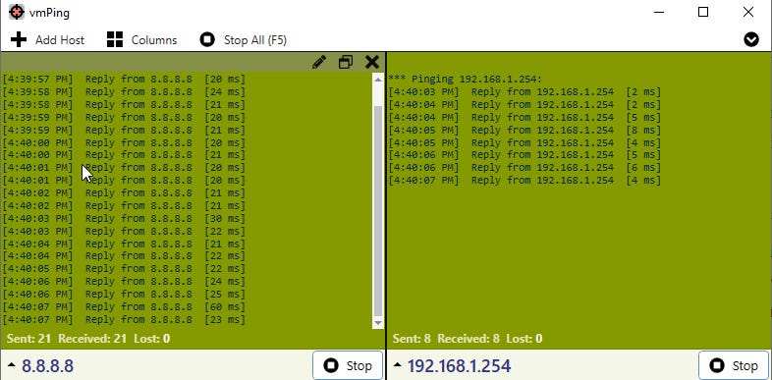Collapse the arrow beside 192.168.1.254
Screen dimensions: 772x380
tap(398, 365)
